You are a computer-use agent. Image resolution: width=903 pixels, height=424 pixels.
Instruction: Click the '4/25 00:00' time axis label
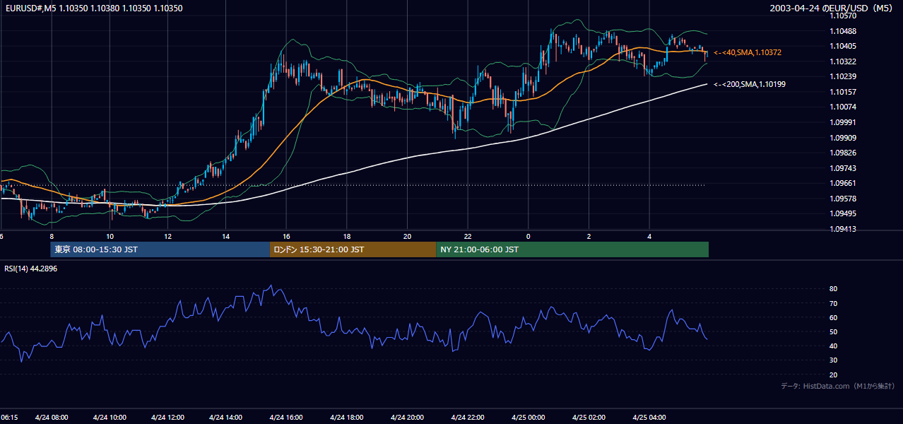pyautogui.click(x=528, y=417)
